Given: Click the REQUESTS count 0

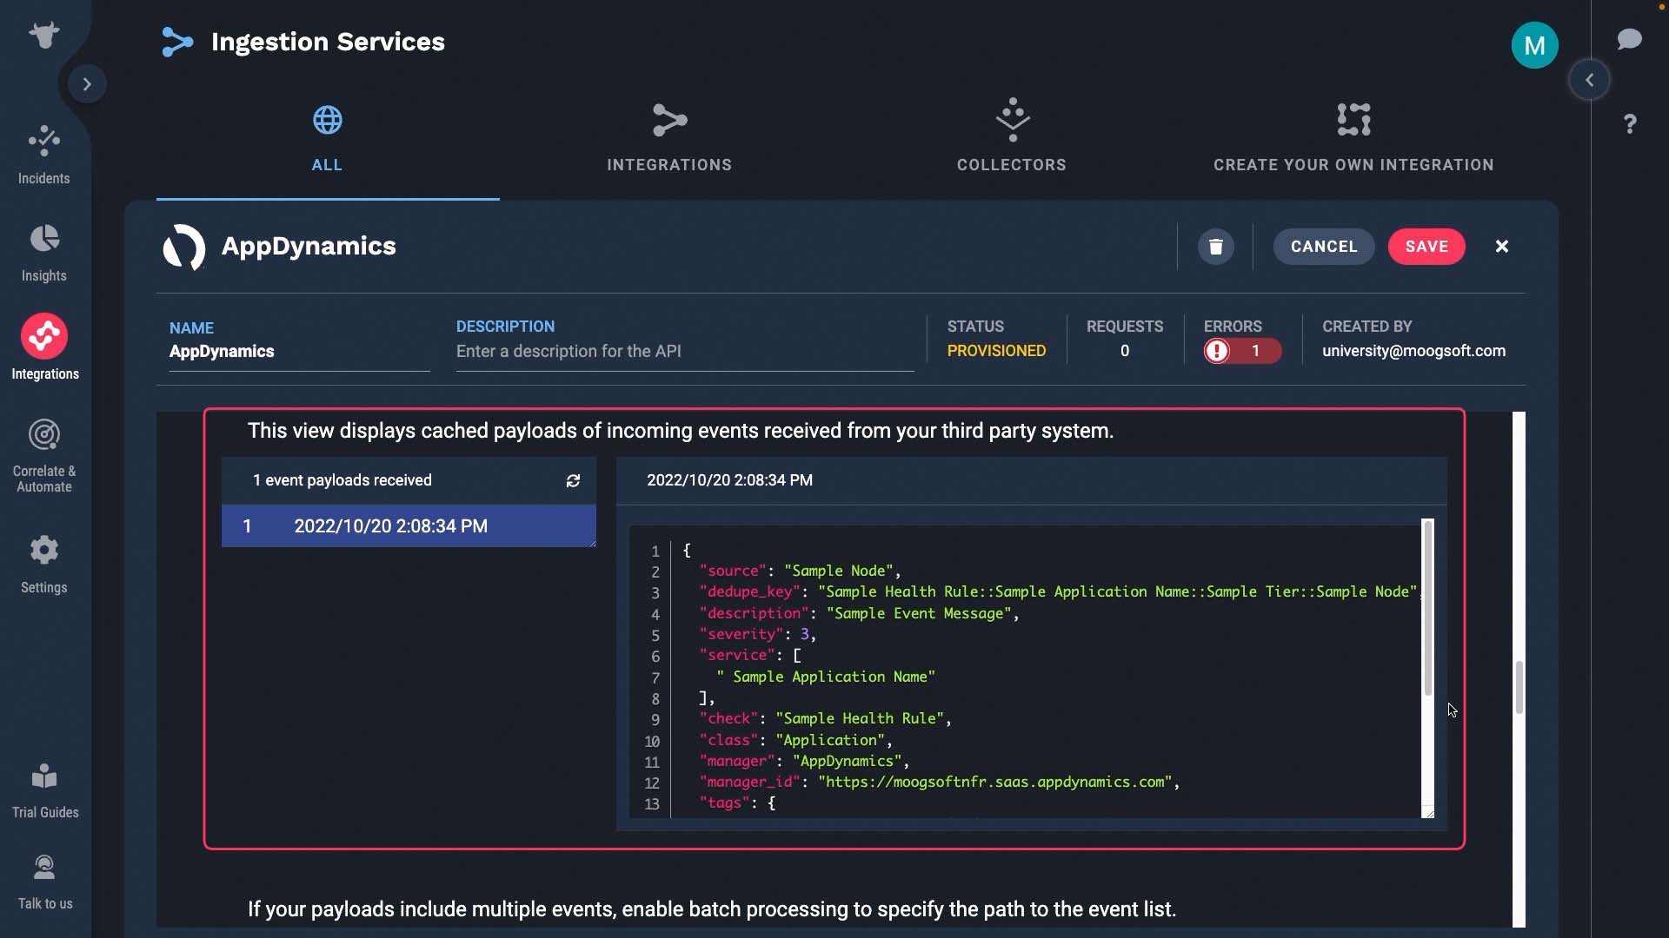Looking at the screenshot, I should tap(1125, 351).
